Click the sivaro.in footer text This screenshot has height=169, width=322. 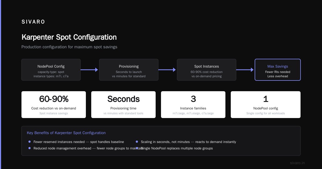[298, 163]
